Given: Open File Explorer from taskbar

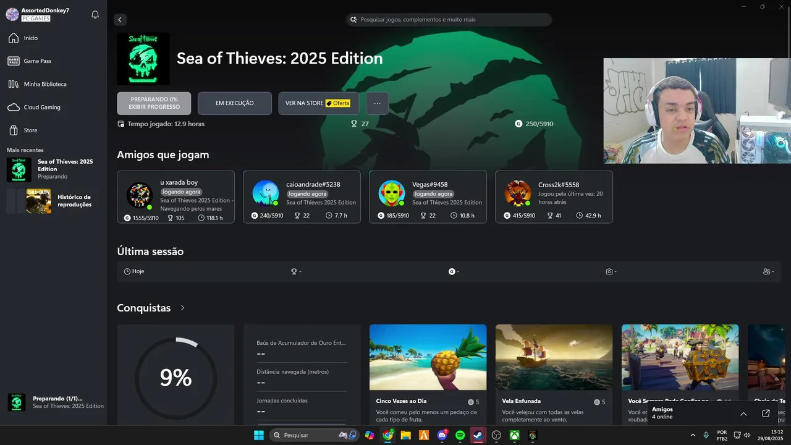Looking at the screenshot, I should [x=406, y=435].
